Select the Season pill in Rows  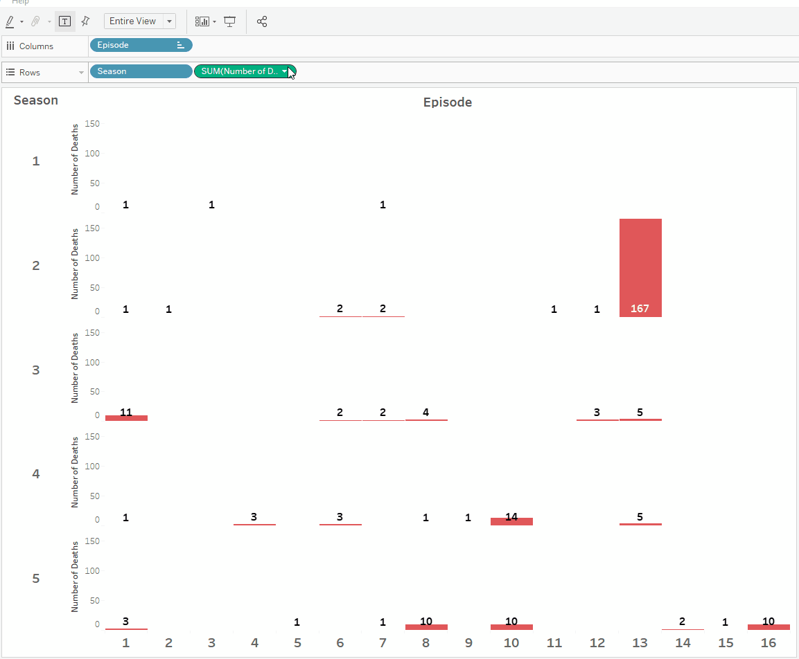click(141, 71)
